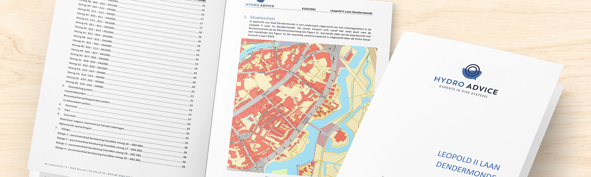Click contents entry 'Streng 52: B19 – B20 – DN1000'
591x177 pixels.
click(x=88, y=66)
